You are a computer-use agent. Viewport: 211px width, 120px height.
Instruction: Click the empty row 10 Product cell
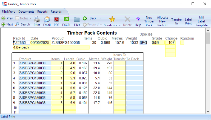tap(35, 108)
